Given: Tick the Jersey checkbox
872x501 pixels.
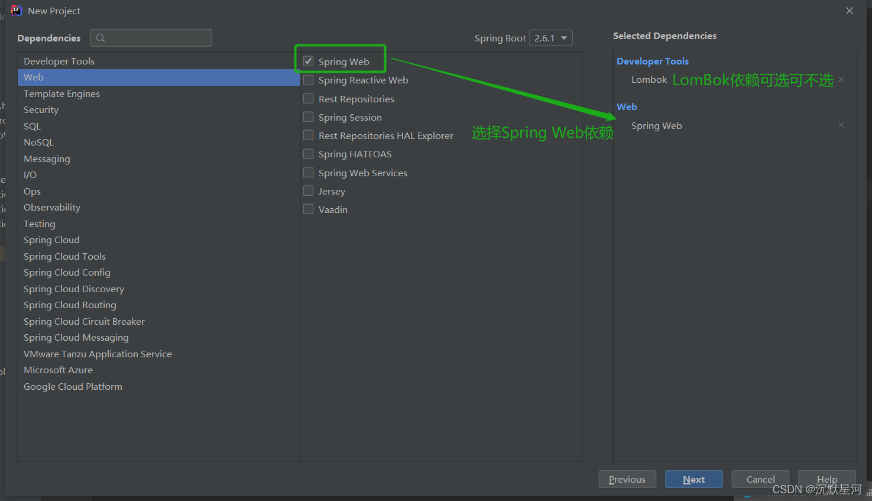Looking at the screenshot, I should tap(309, 190).
